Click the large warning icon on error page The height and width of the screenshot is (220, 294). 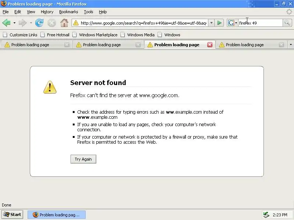click(x=50, y=87)
